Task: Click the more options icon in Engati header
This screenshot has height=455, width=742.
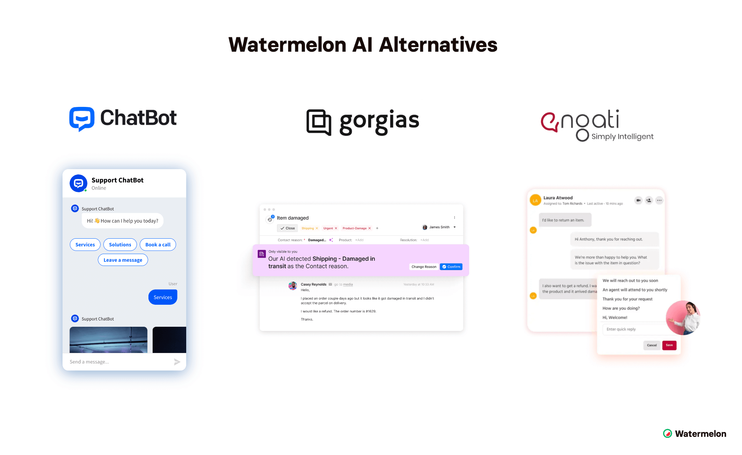Action: (660, 201)
